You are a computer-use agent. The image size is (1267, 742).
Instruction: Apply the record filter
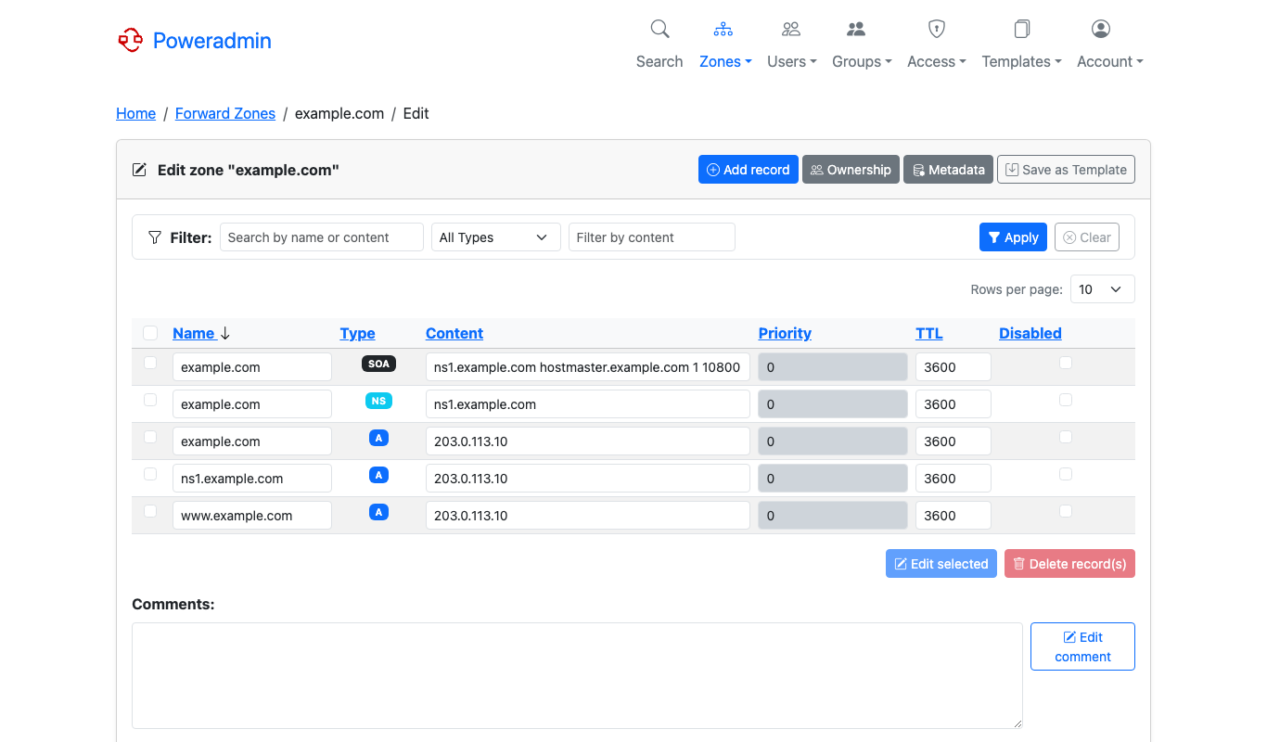click(1013, 237)
